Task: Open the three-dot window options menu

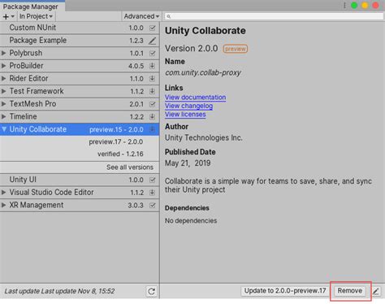Action: pos(344,6)
